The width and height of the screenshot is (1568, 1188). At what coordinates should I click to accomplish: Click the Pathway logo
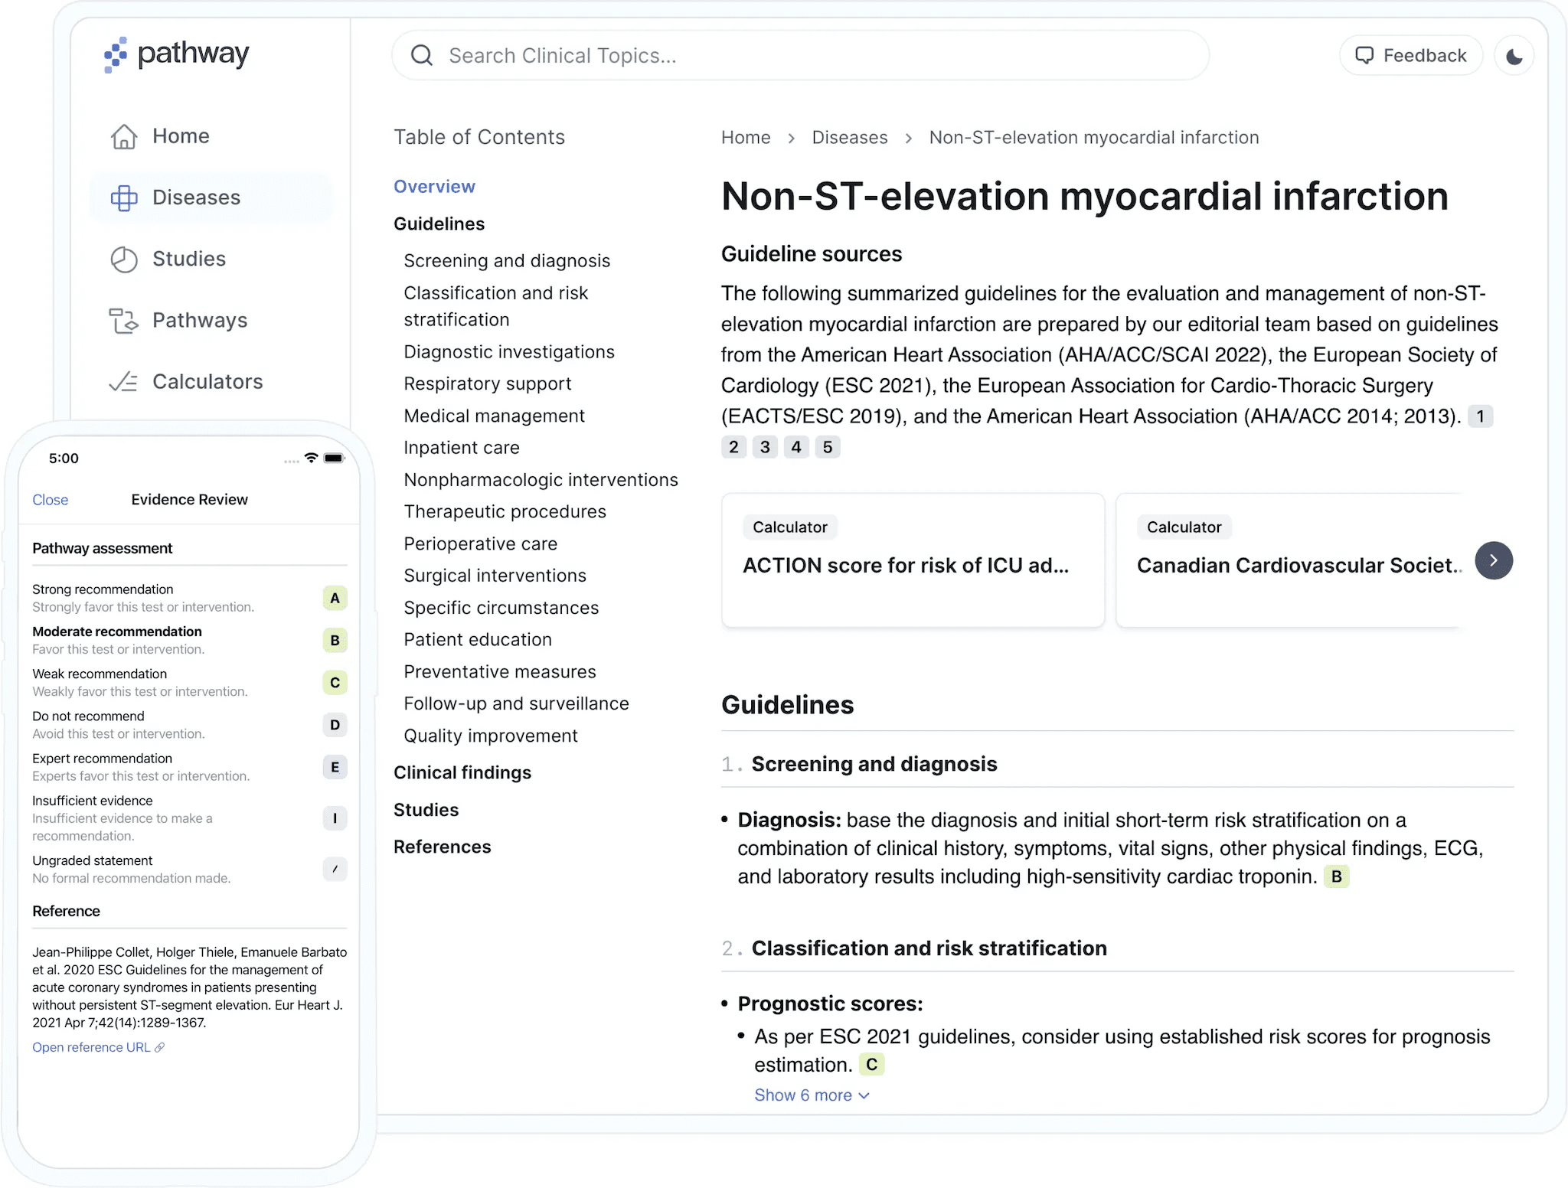point(175,54)
